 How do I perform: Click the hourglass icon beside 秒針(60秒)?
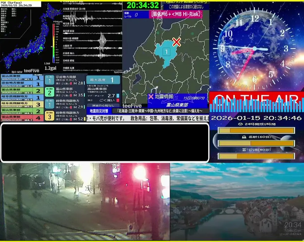coord(244,150)
